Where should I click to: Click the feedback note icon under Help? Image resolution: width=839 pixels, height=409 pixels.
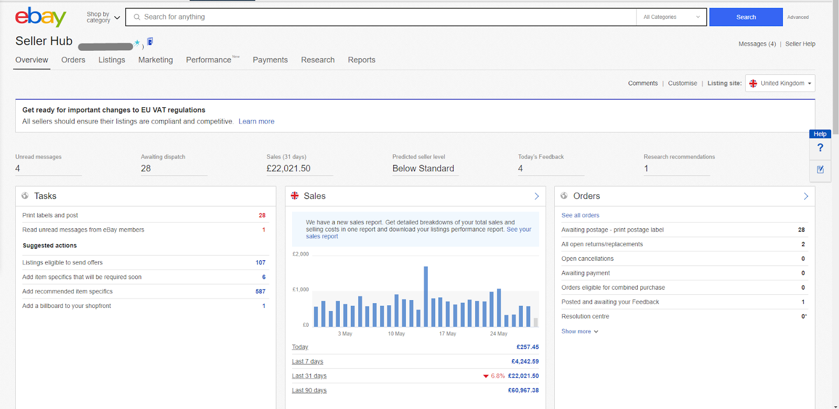(x=820, y=169)
